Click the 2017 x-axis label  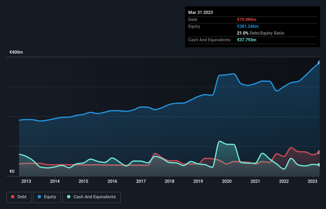pyautogui.click(x=141, y=181)
